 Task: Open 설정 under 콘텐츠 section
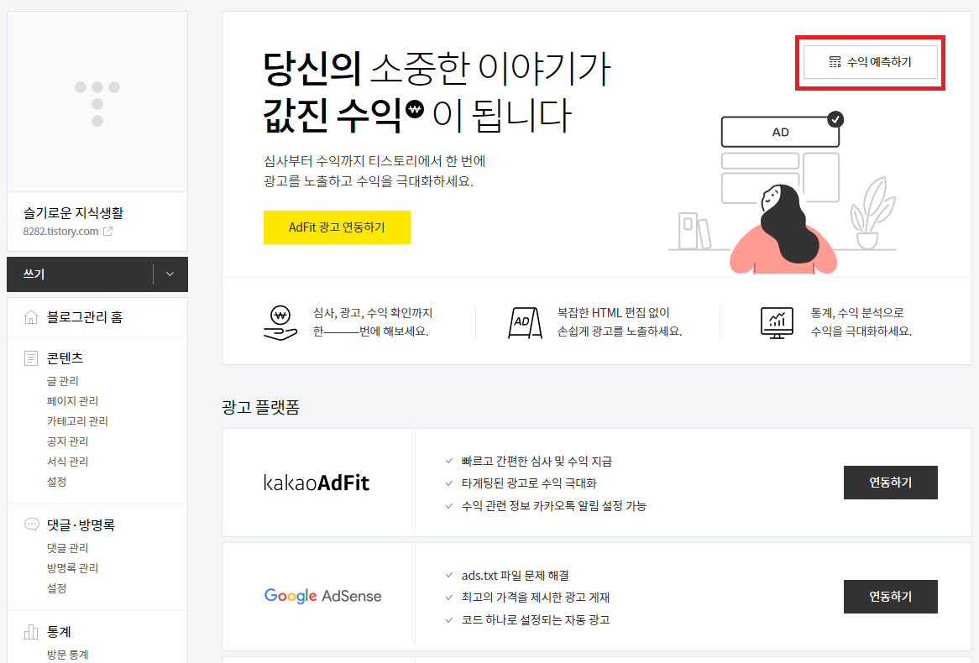(57, 482)
